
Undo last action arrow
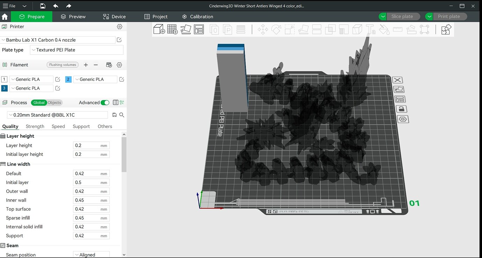[x=56, y=6]
